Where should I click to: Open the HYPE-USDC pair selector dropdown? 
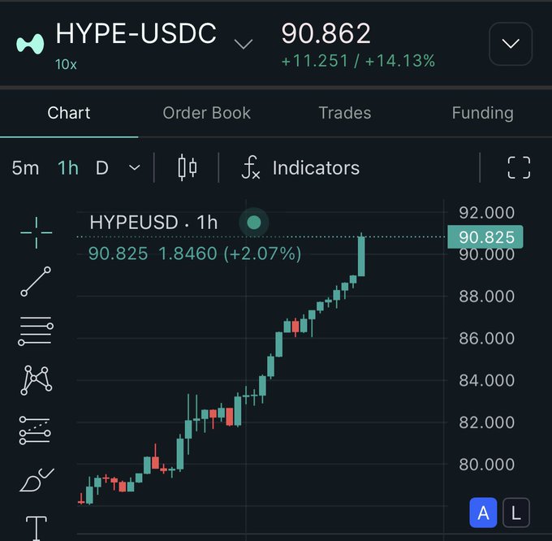click(x=244, y=44)
